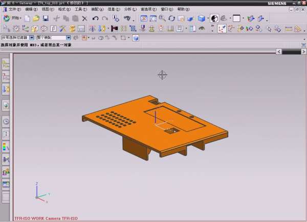Activate the Rotate view icon
The width and height of the screenshot is (307, 222).
pyautogui.click(x=171, y=18)
